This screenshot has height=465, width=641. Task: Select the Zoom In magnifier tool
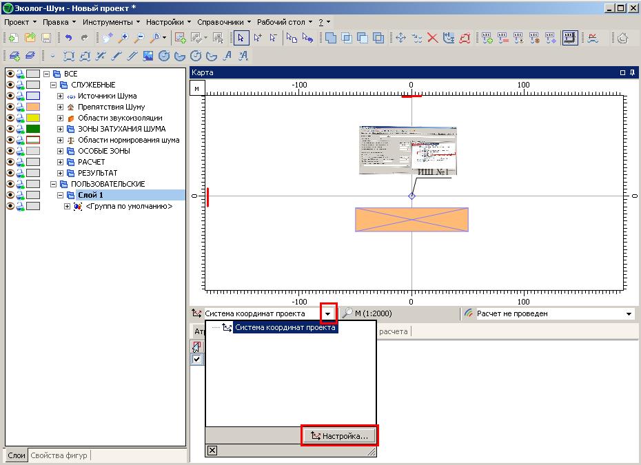tap(123, 38)
